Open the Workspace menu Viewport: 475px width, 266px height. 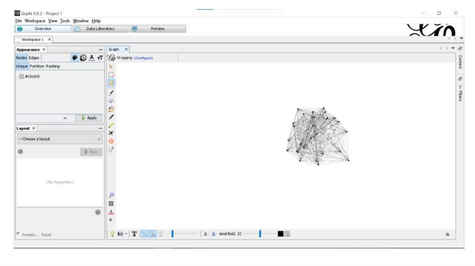[x=35, y=21]
